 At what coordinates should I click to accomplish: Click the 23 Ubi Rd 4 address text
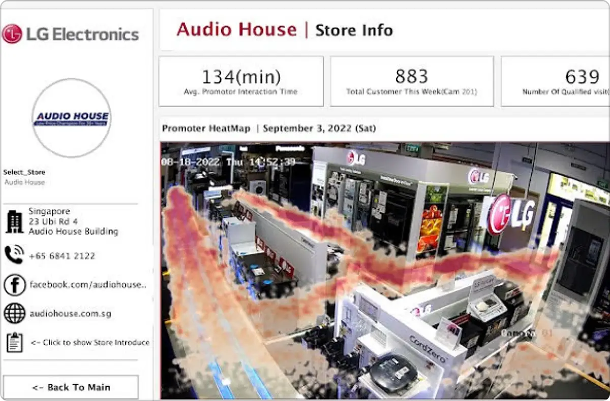[x=53, y=221]
